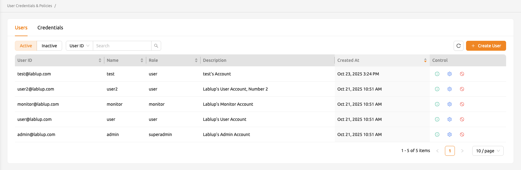521x170 pixels.
Task: Click "Lablup's User Account, Number 2" text
Action: click(235, 89)
